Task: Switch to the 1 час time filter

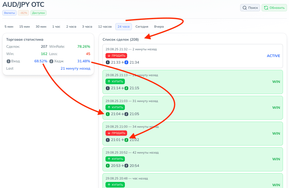Action: click(x=56, y=27)
